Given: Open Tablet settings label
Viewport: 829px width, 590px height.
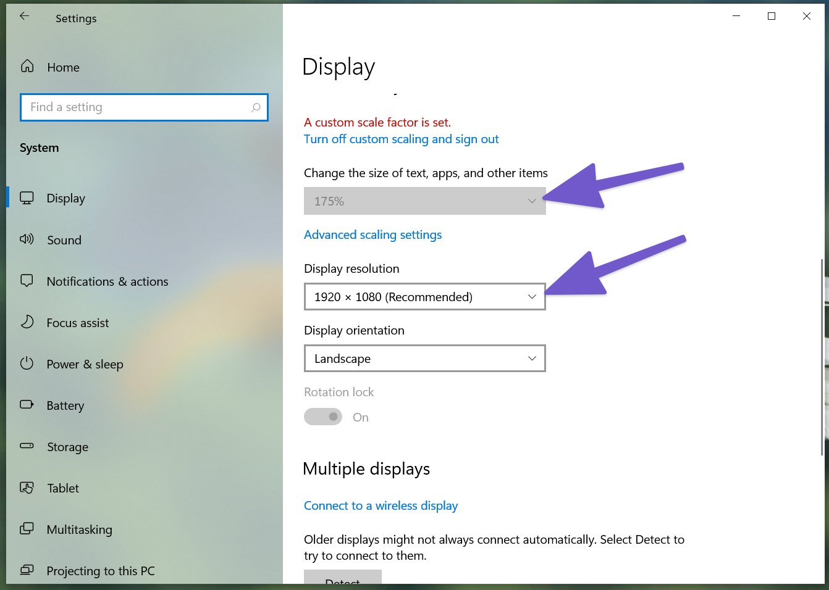Looking at the screenshot, I should pyautogui.click(x=63, y=488).
